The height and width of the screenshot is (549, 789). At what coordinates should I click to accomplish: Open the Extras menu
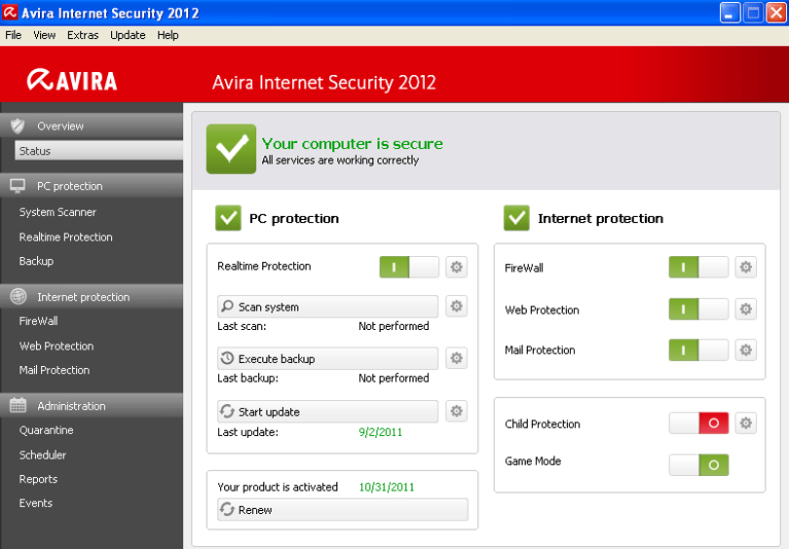click(83, 35)
